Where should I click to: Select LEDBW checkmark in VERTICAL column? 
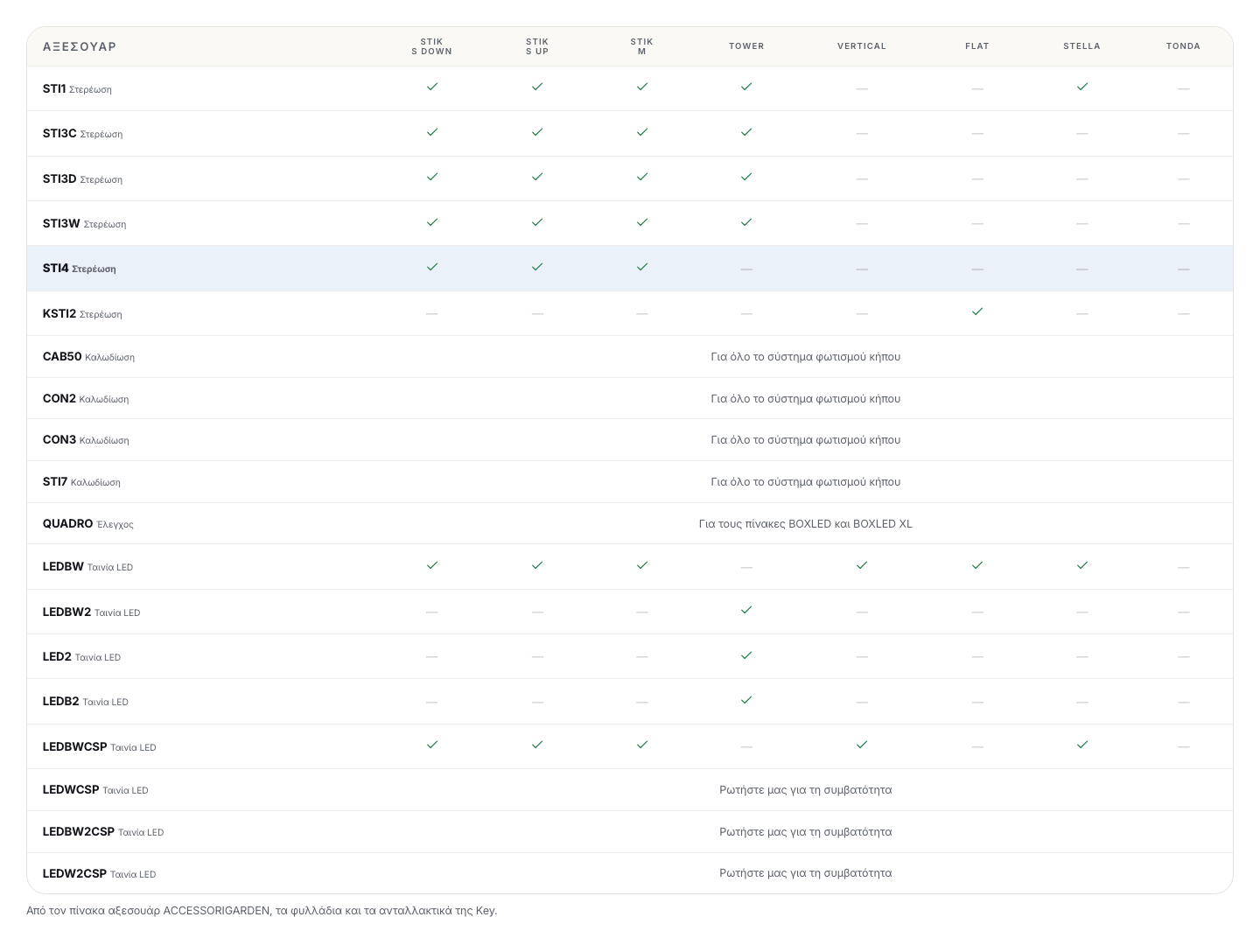tap(862, 565)
